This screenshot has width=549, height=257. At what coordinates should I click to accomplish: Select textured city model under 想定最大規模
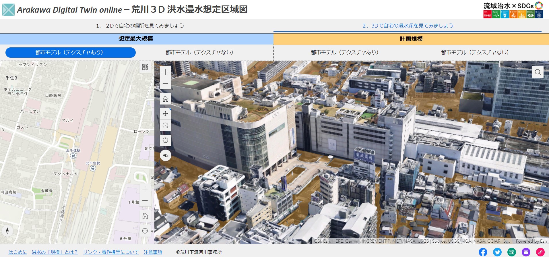[x=70, y=53]
